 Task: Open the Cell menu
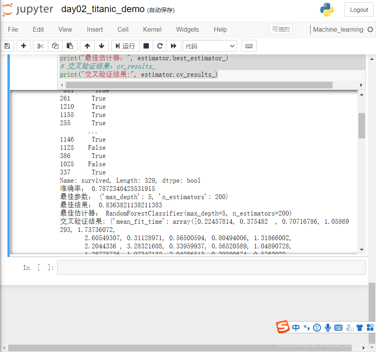(x=123, y=29)
